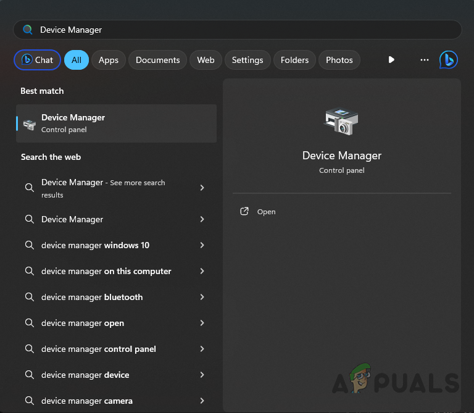Select the Settings filter tab
This screenshot has height=413, width=474.
247,60
